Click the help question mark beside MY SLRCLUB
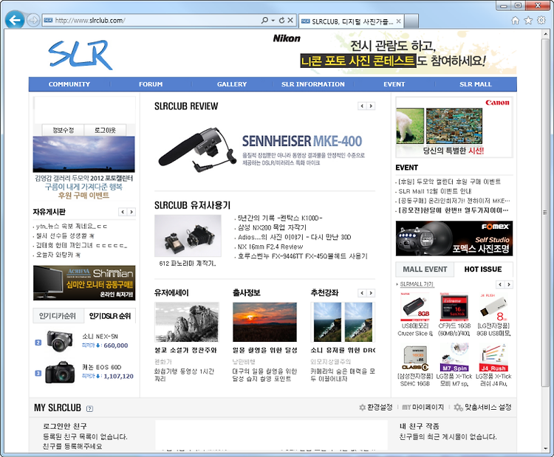 pos(89,408)
